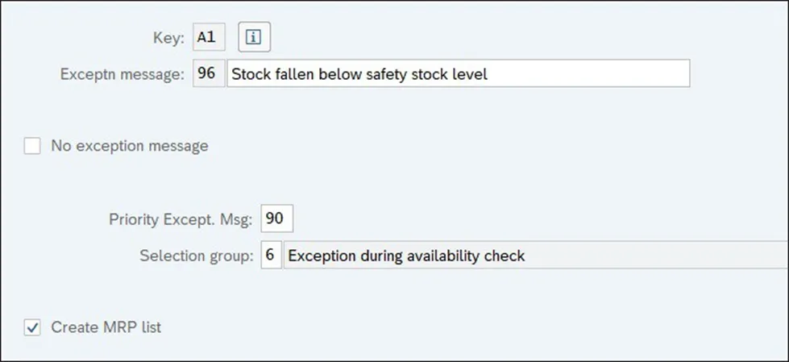
Task: Click the word 'Exception' in selection group description
Action: click(318, 256)
